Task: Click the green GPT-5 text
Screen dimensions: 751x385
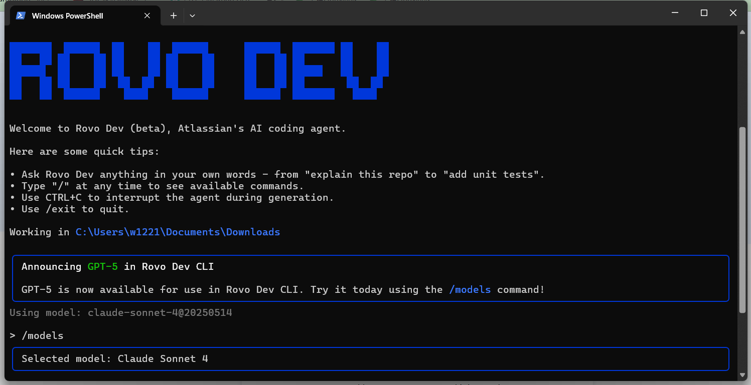Action: [103, 266]
